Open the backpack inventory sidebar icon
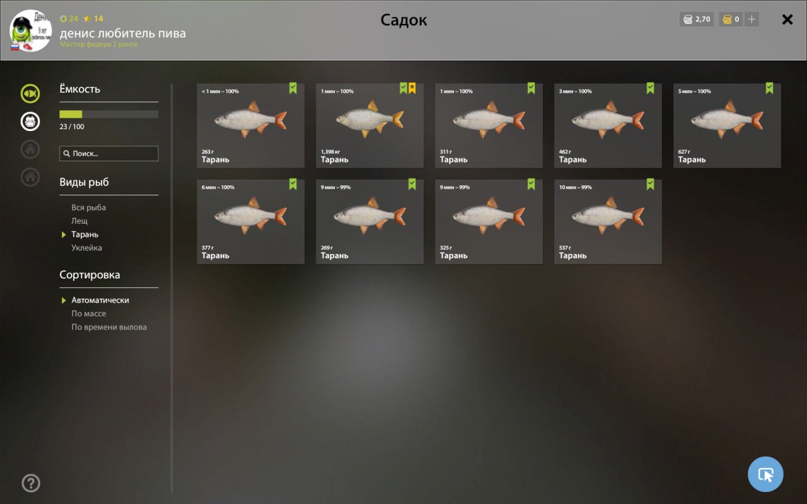This screenshot has height=504, width=807. [x=30, y=121]
